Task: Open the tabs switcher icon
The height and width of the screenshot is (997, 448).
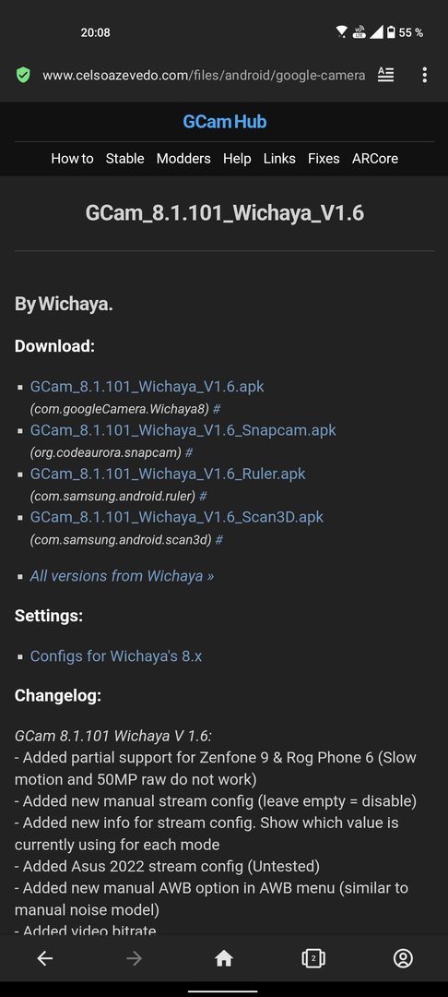Action: [312, 958]
